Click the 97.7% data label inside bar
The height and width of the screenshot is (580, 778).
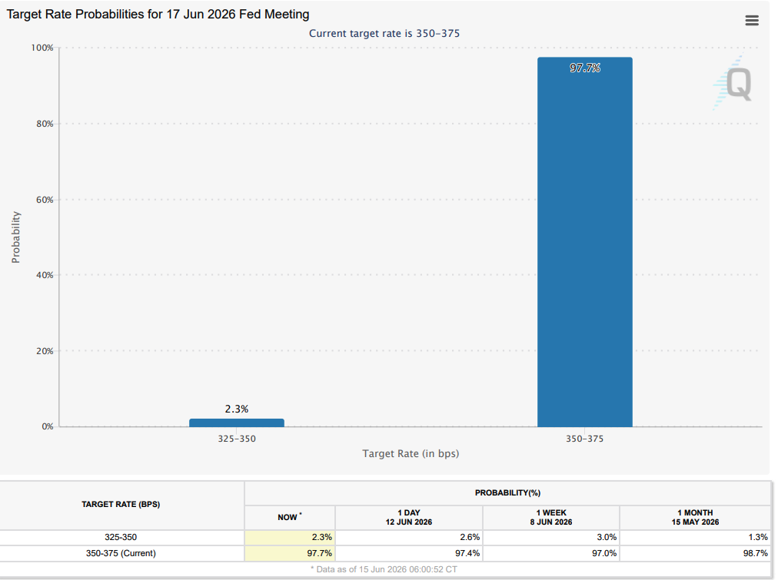[585, 68]
